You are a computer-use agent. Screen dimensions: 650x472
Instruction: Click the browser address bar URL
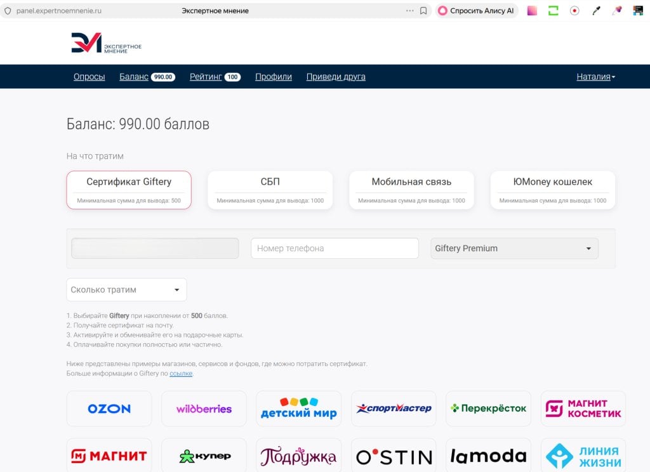point(59,11)
